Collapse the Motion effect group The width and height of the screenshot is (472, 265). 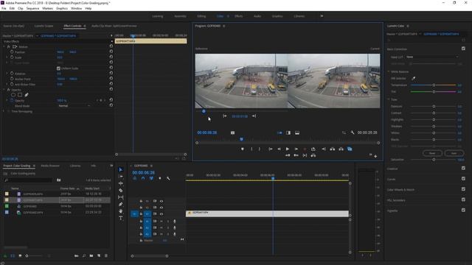tap(4, 47)
